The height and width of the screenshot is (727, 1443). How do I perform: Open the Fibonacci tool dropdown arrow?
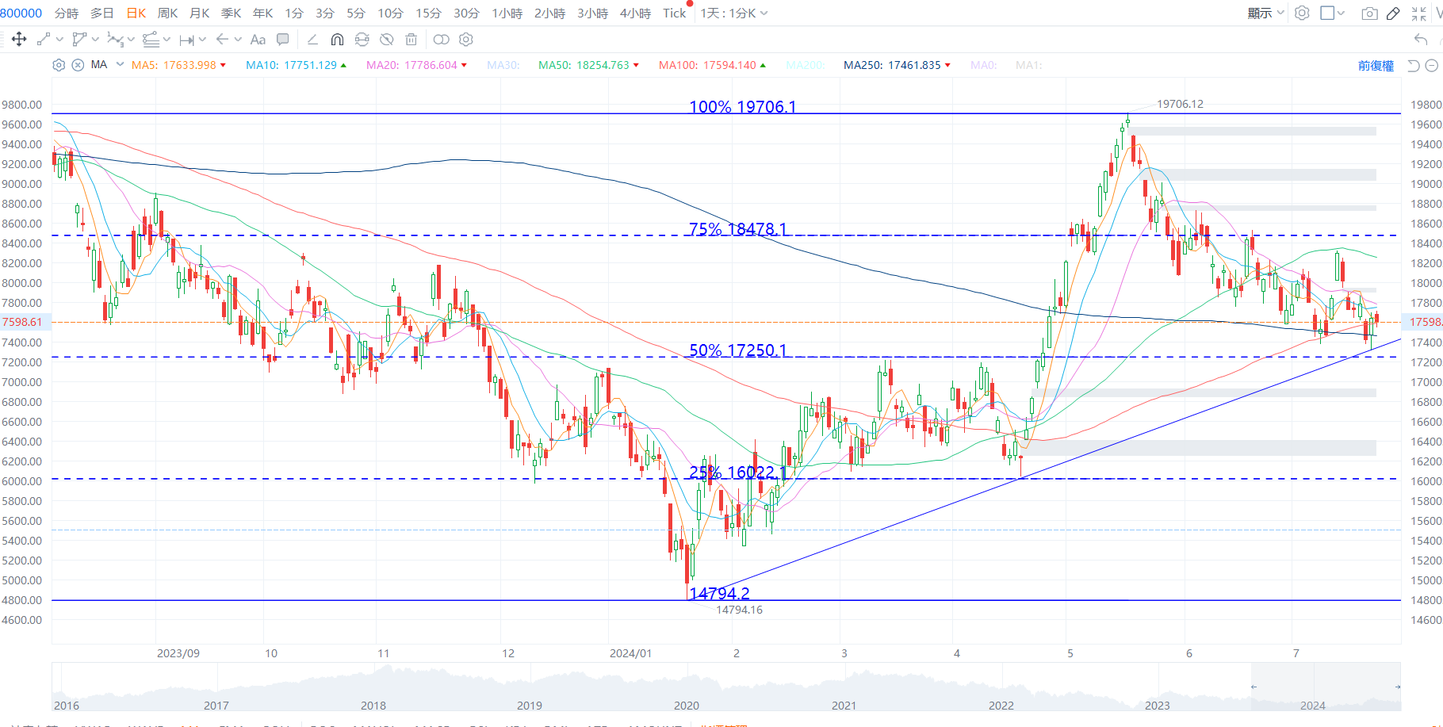[166, 39]
